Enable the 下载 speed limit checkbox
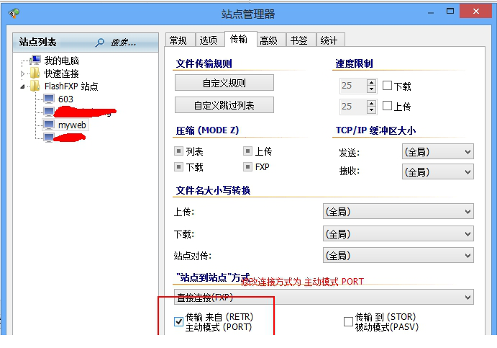The image size is (497, 348). coord(387,86)
